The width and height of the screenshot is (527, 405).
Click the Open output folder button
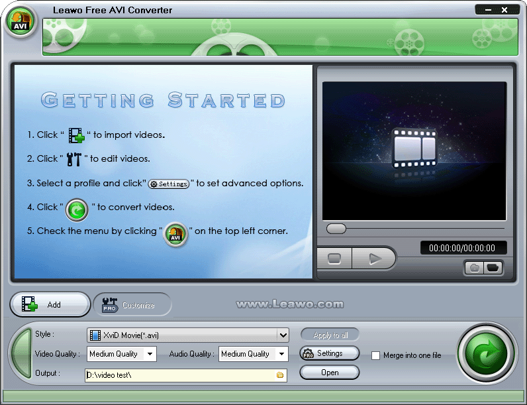coord(329,373)
